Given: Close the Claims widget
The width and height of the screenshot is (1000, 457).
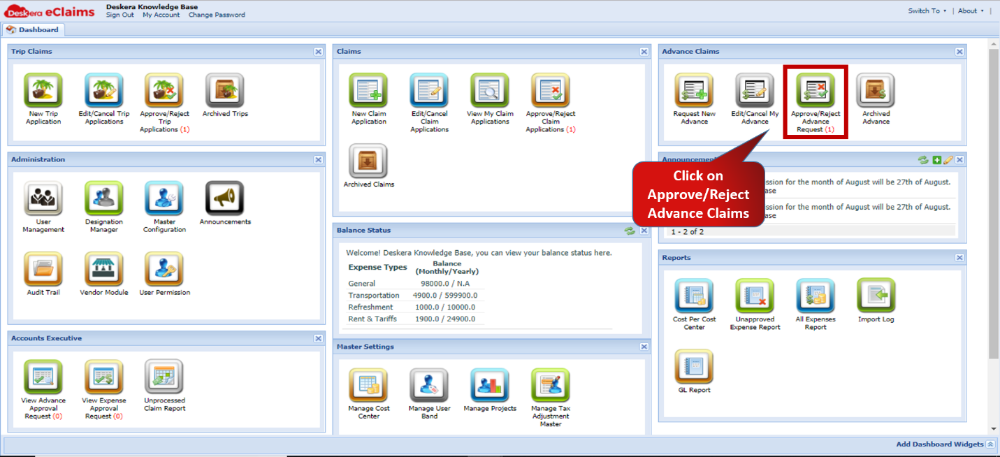Looking at the screenshot, I should [x=644, y=52].
